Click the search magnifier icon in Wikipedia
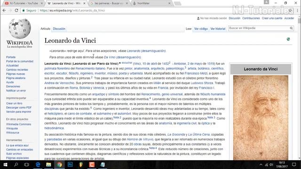This screenshot has height=169, width=301. [291, 28]
